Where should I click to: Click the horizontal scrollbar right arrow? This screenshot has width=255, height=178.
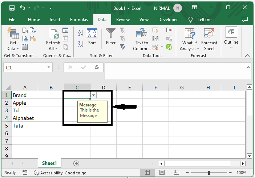[x=243, y=164]
